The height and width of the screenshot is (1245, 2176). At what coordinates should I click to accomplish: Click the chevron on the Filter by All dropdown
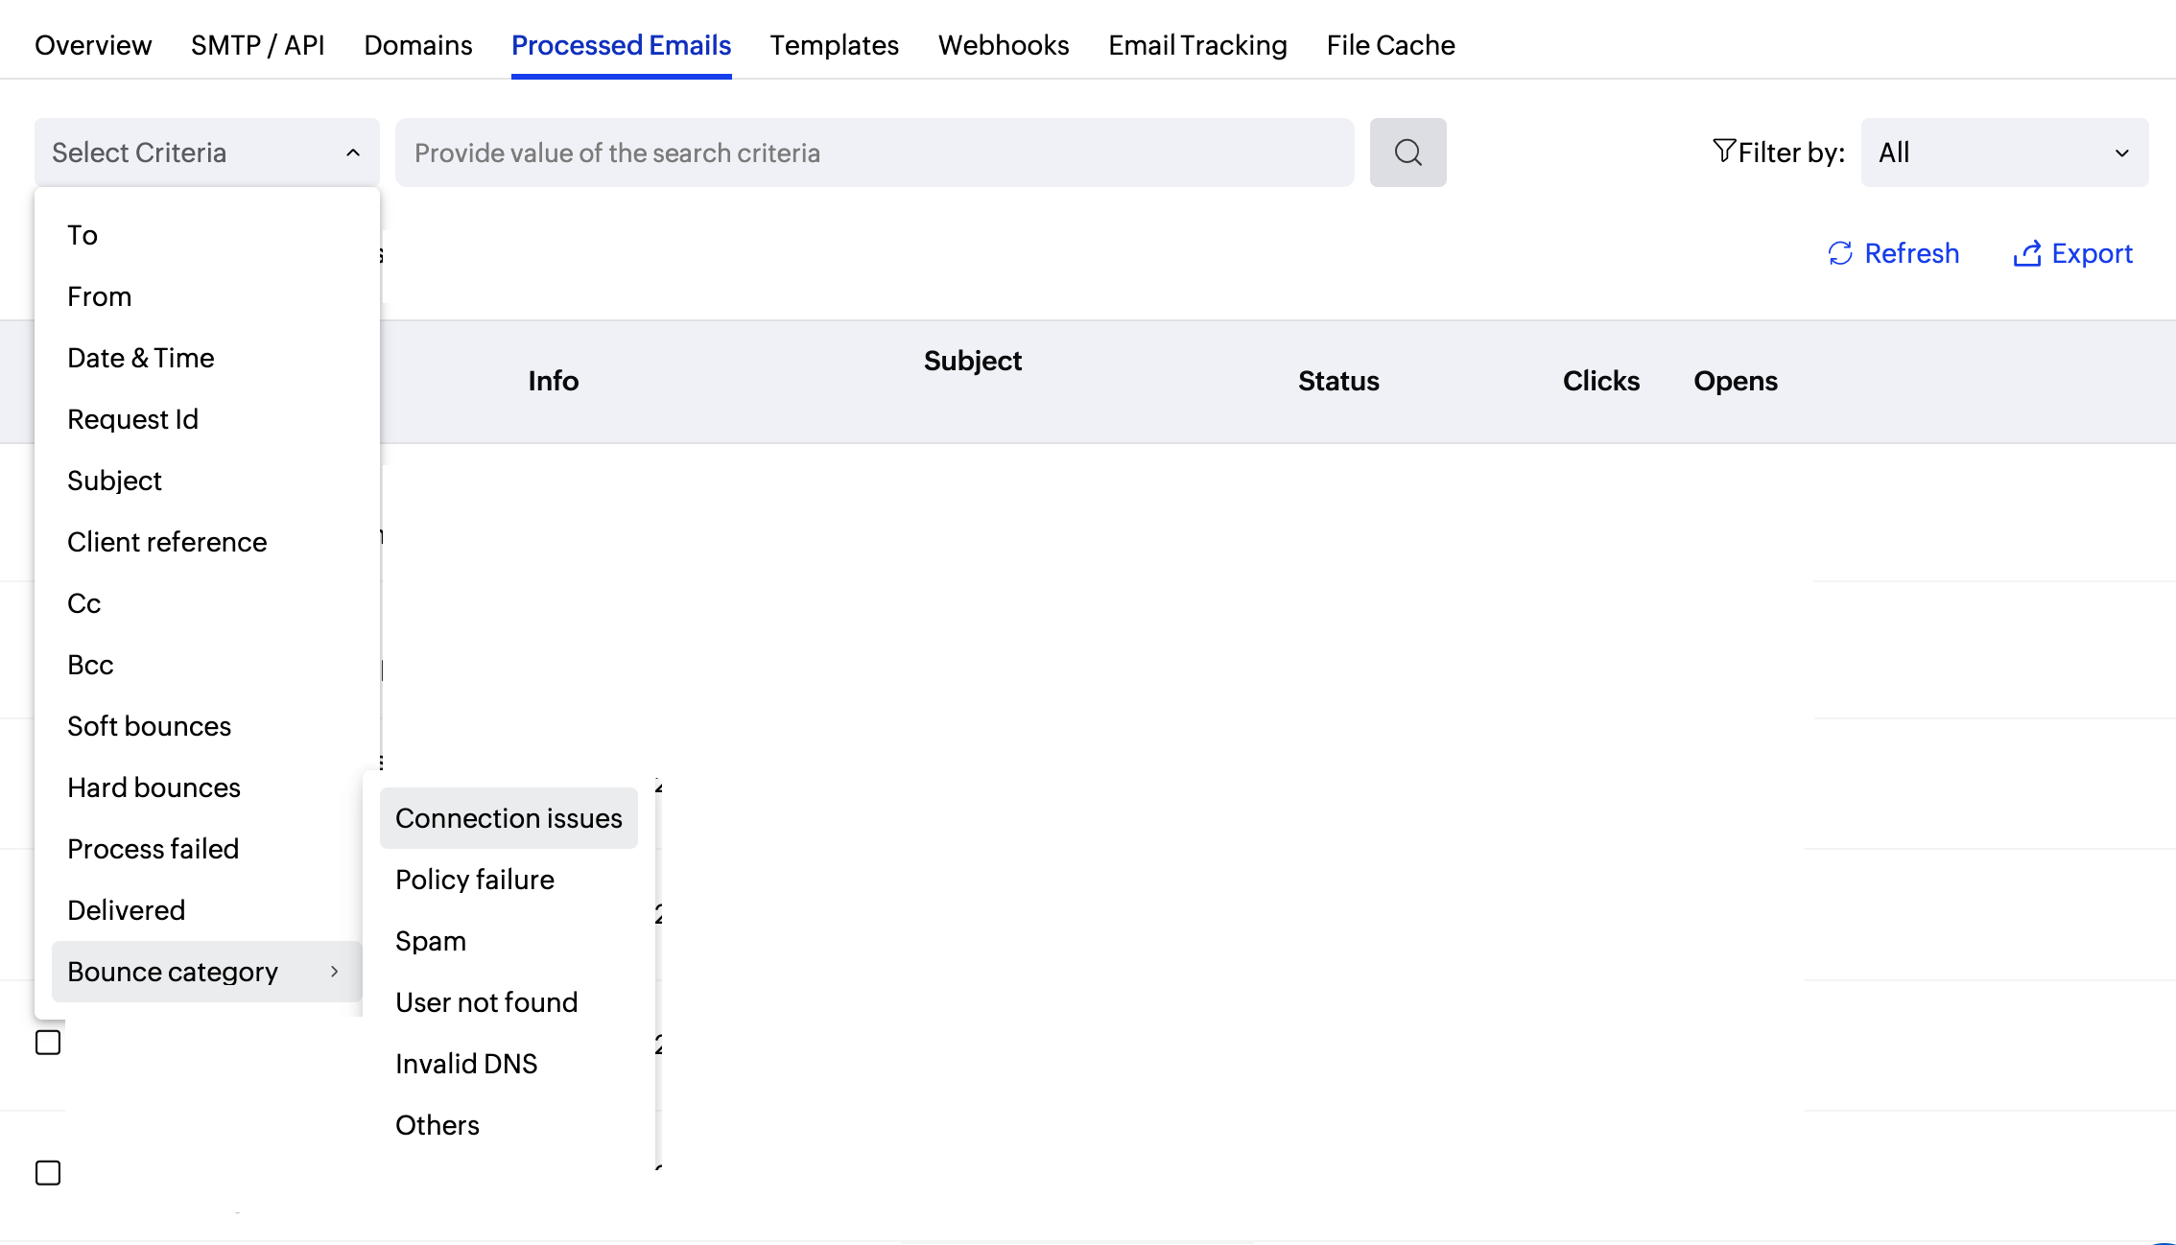point(2123,153)
